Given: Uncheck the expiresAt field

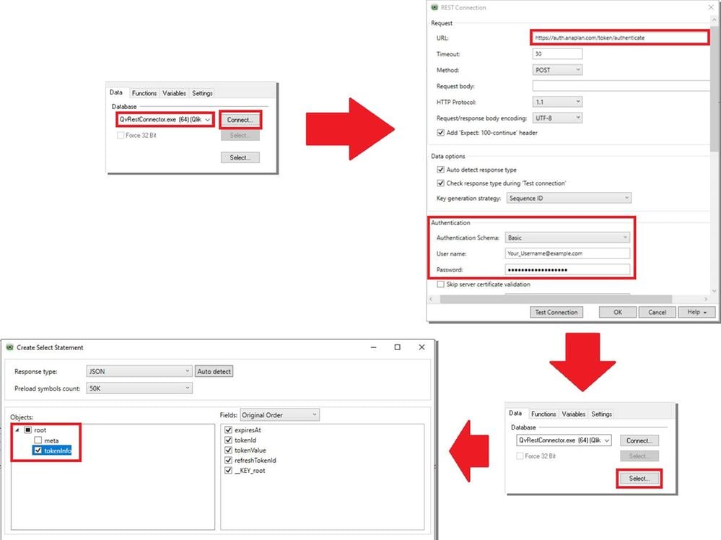Looking at the screenshot, I should [x=228, y=430].
